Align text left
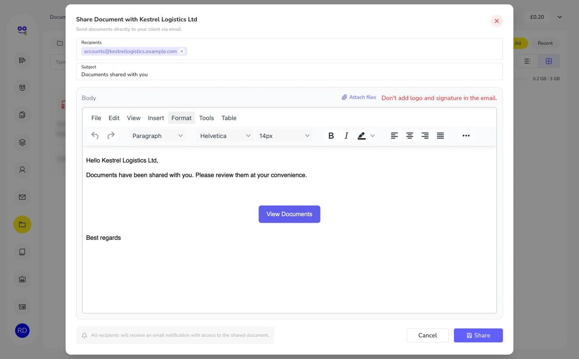This screenshot has width=579, height=359. click(394, 136)
